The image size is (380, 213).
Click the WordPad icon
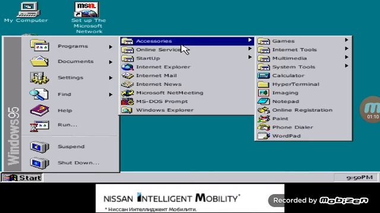(264, 136)
